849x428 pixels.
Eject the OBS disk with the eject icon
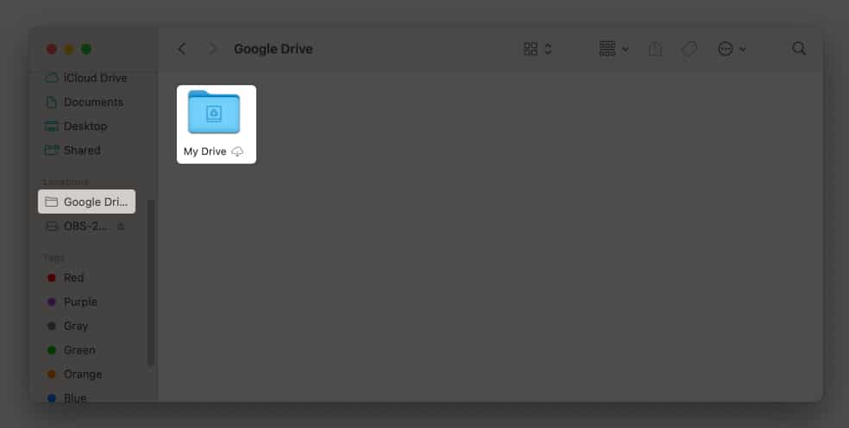tap(121, 226)
